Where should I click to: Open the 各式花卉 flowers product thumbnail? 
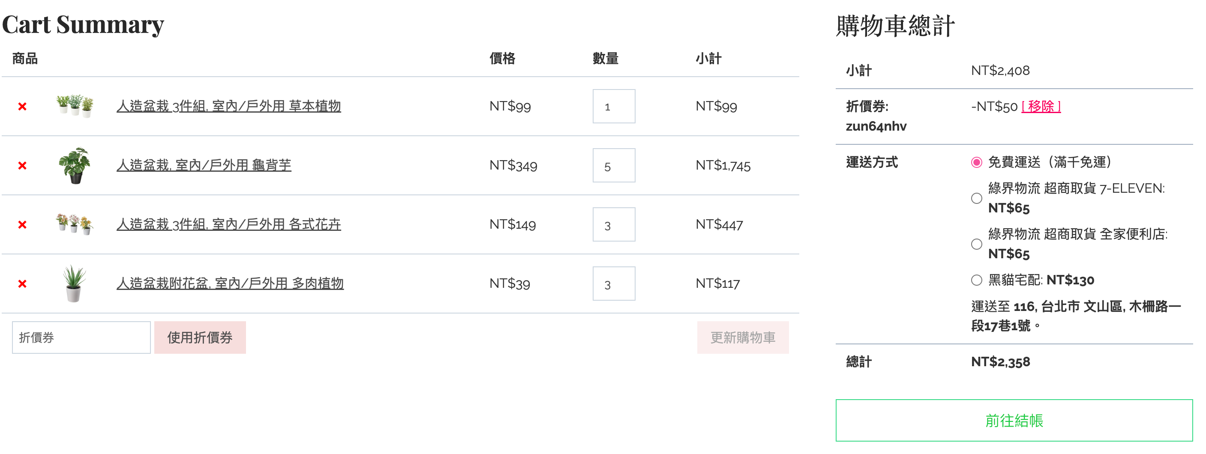tap(75, 224)
